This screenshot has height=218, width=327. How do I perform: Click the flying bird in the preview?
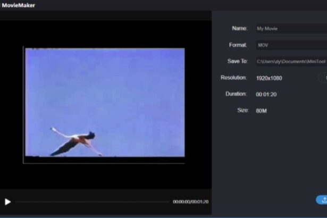coord(76,141)
